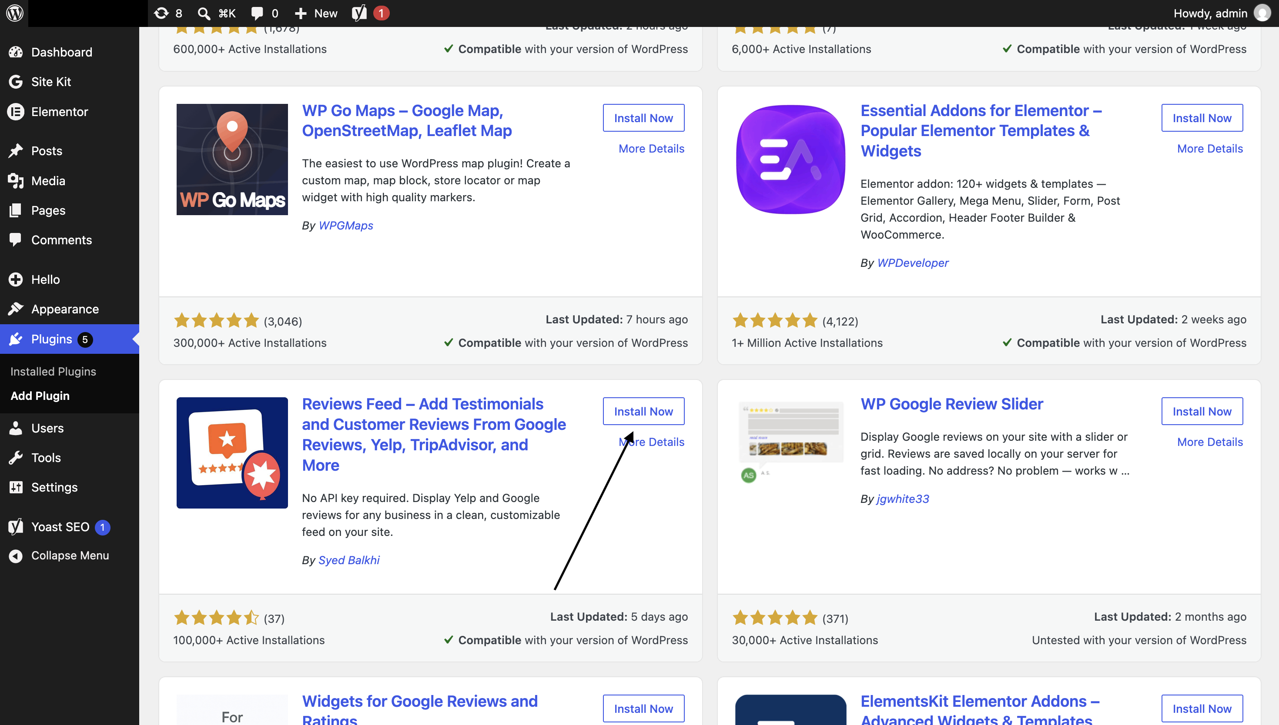This screenshot has height=725, width=1279.
Task: Install Essential Addons for Elementor plugin
Action: coord(1202,118)
